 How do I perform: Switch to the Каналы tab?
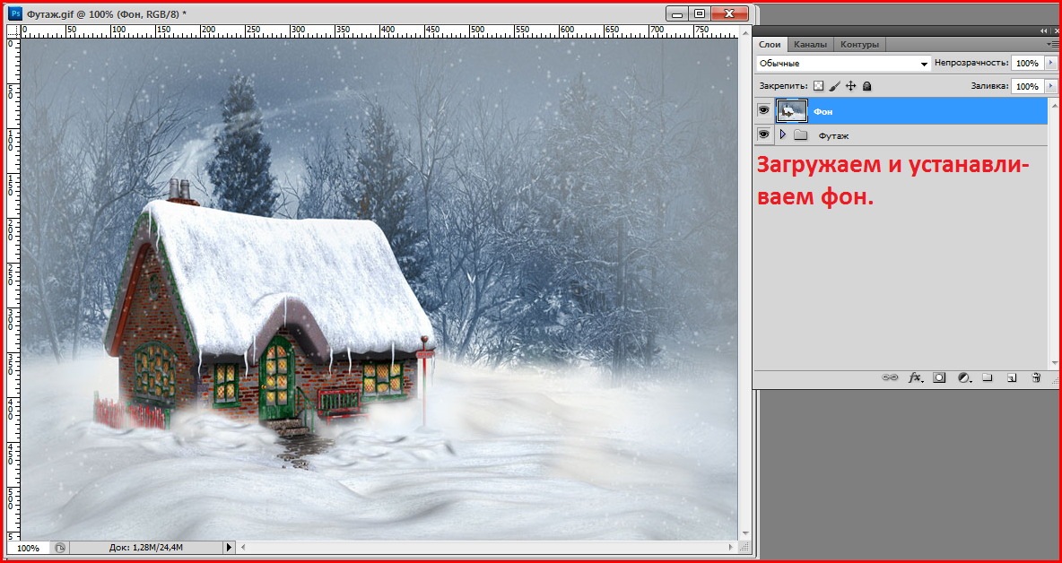[x=810, y=45]
